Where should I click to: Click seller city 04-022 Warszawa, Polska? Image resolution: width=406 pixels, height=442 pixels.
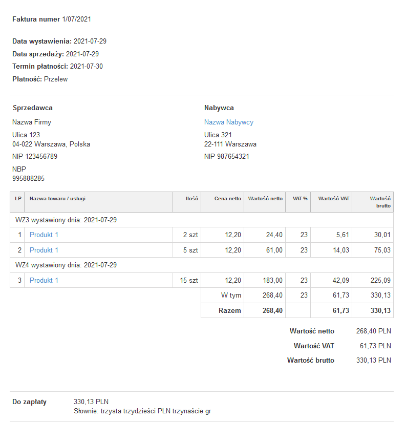[51, 144]
